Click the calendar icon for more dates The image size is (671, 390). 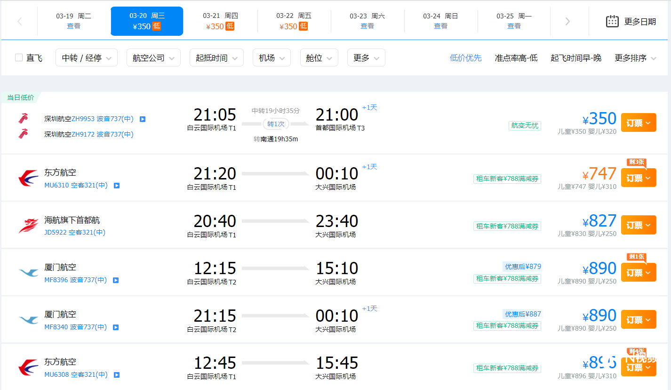pyautogui.click(x=612, y=21)
